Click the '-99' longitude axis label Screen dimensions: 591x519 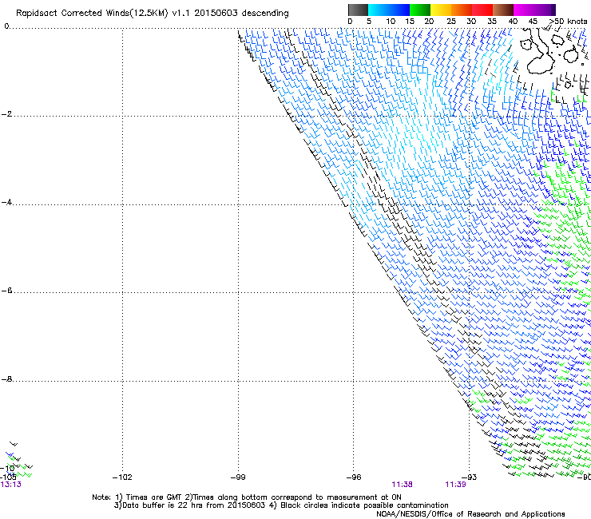point(238,477)
